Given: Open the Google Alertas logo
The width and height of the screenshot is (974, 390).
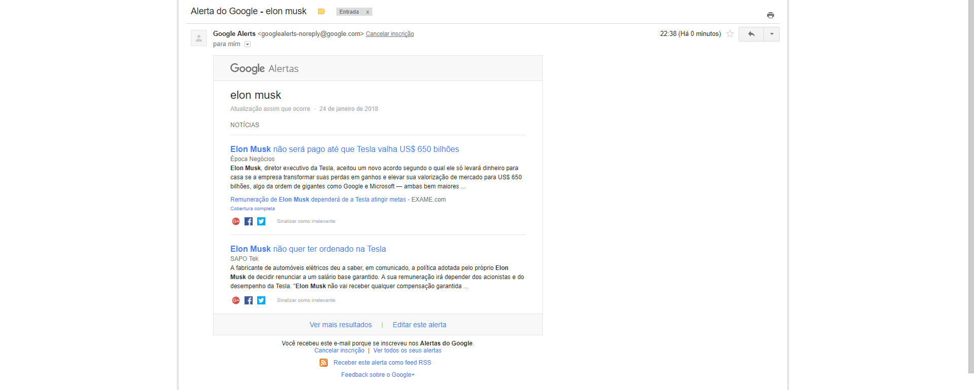Looking at the screenshot, I should (x=264, y=68).
